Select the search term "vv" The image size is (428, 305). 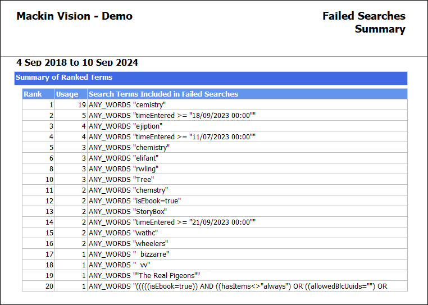click(119, 265)
